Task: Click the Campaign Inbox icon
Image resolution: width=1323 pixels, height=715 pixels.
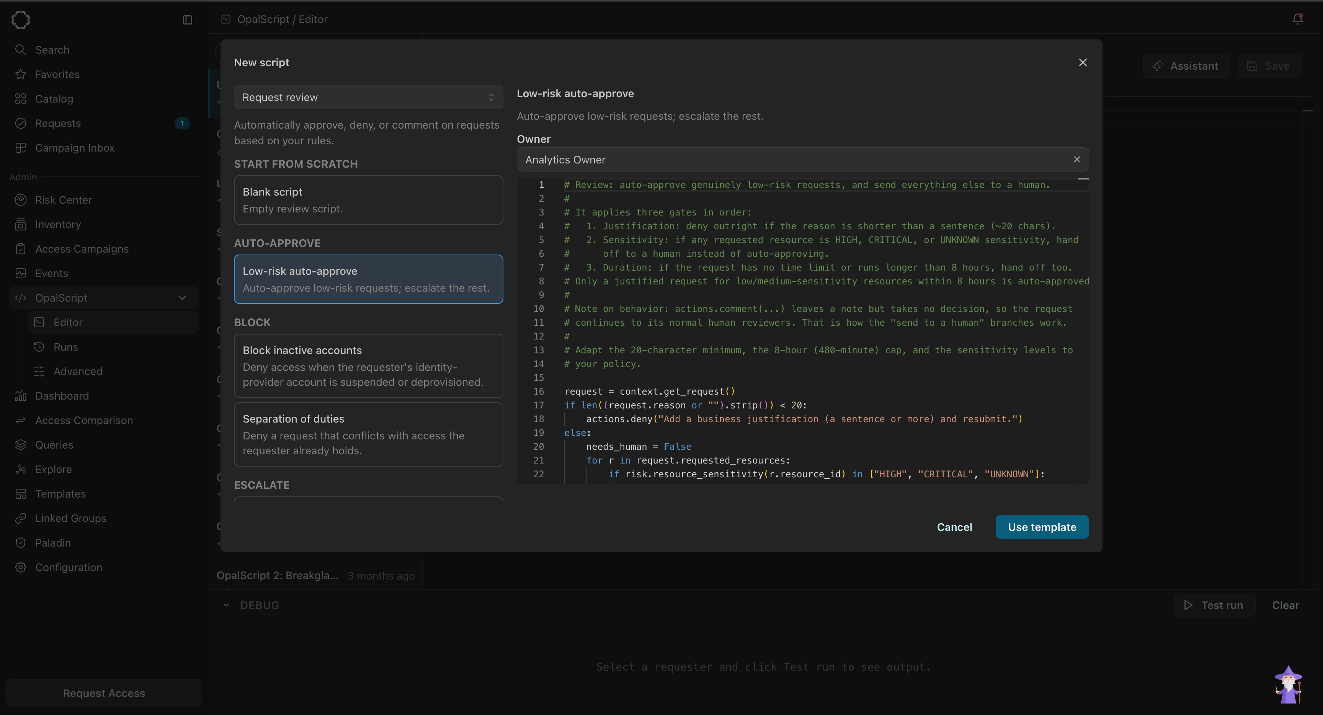Action: [x=21, y=147]
